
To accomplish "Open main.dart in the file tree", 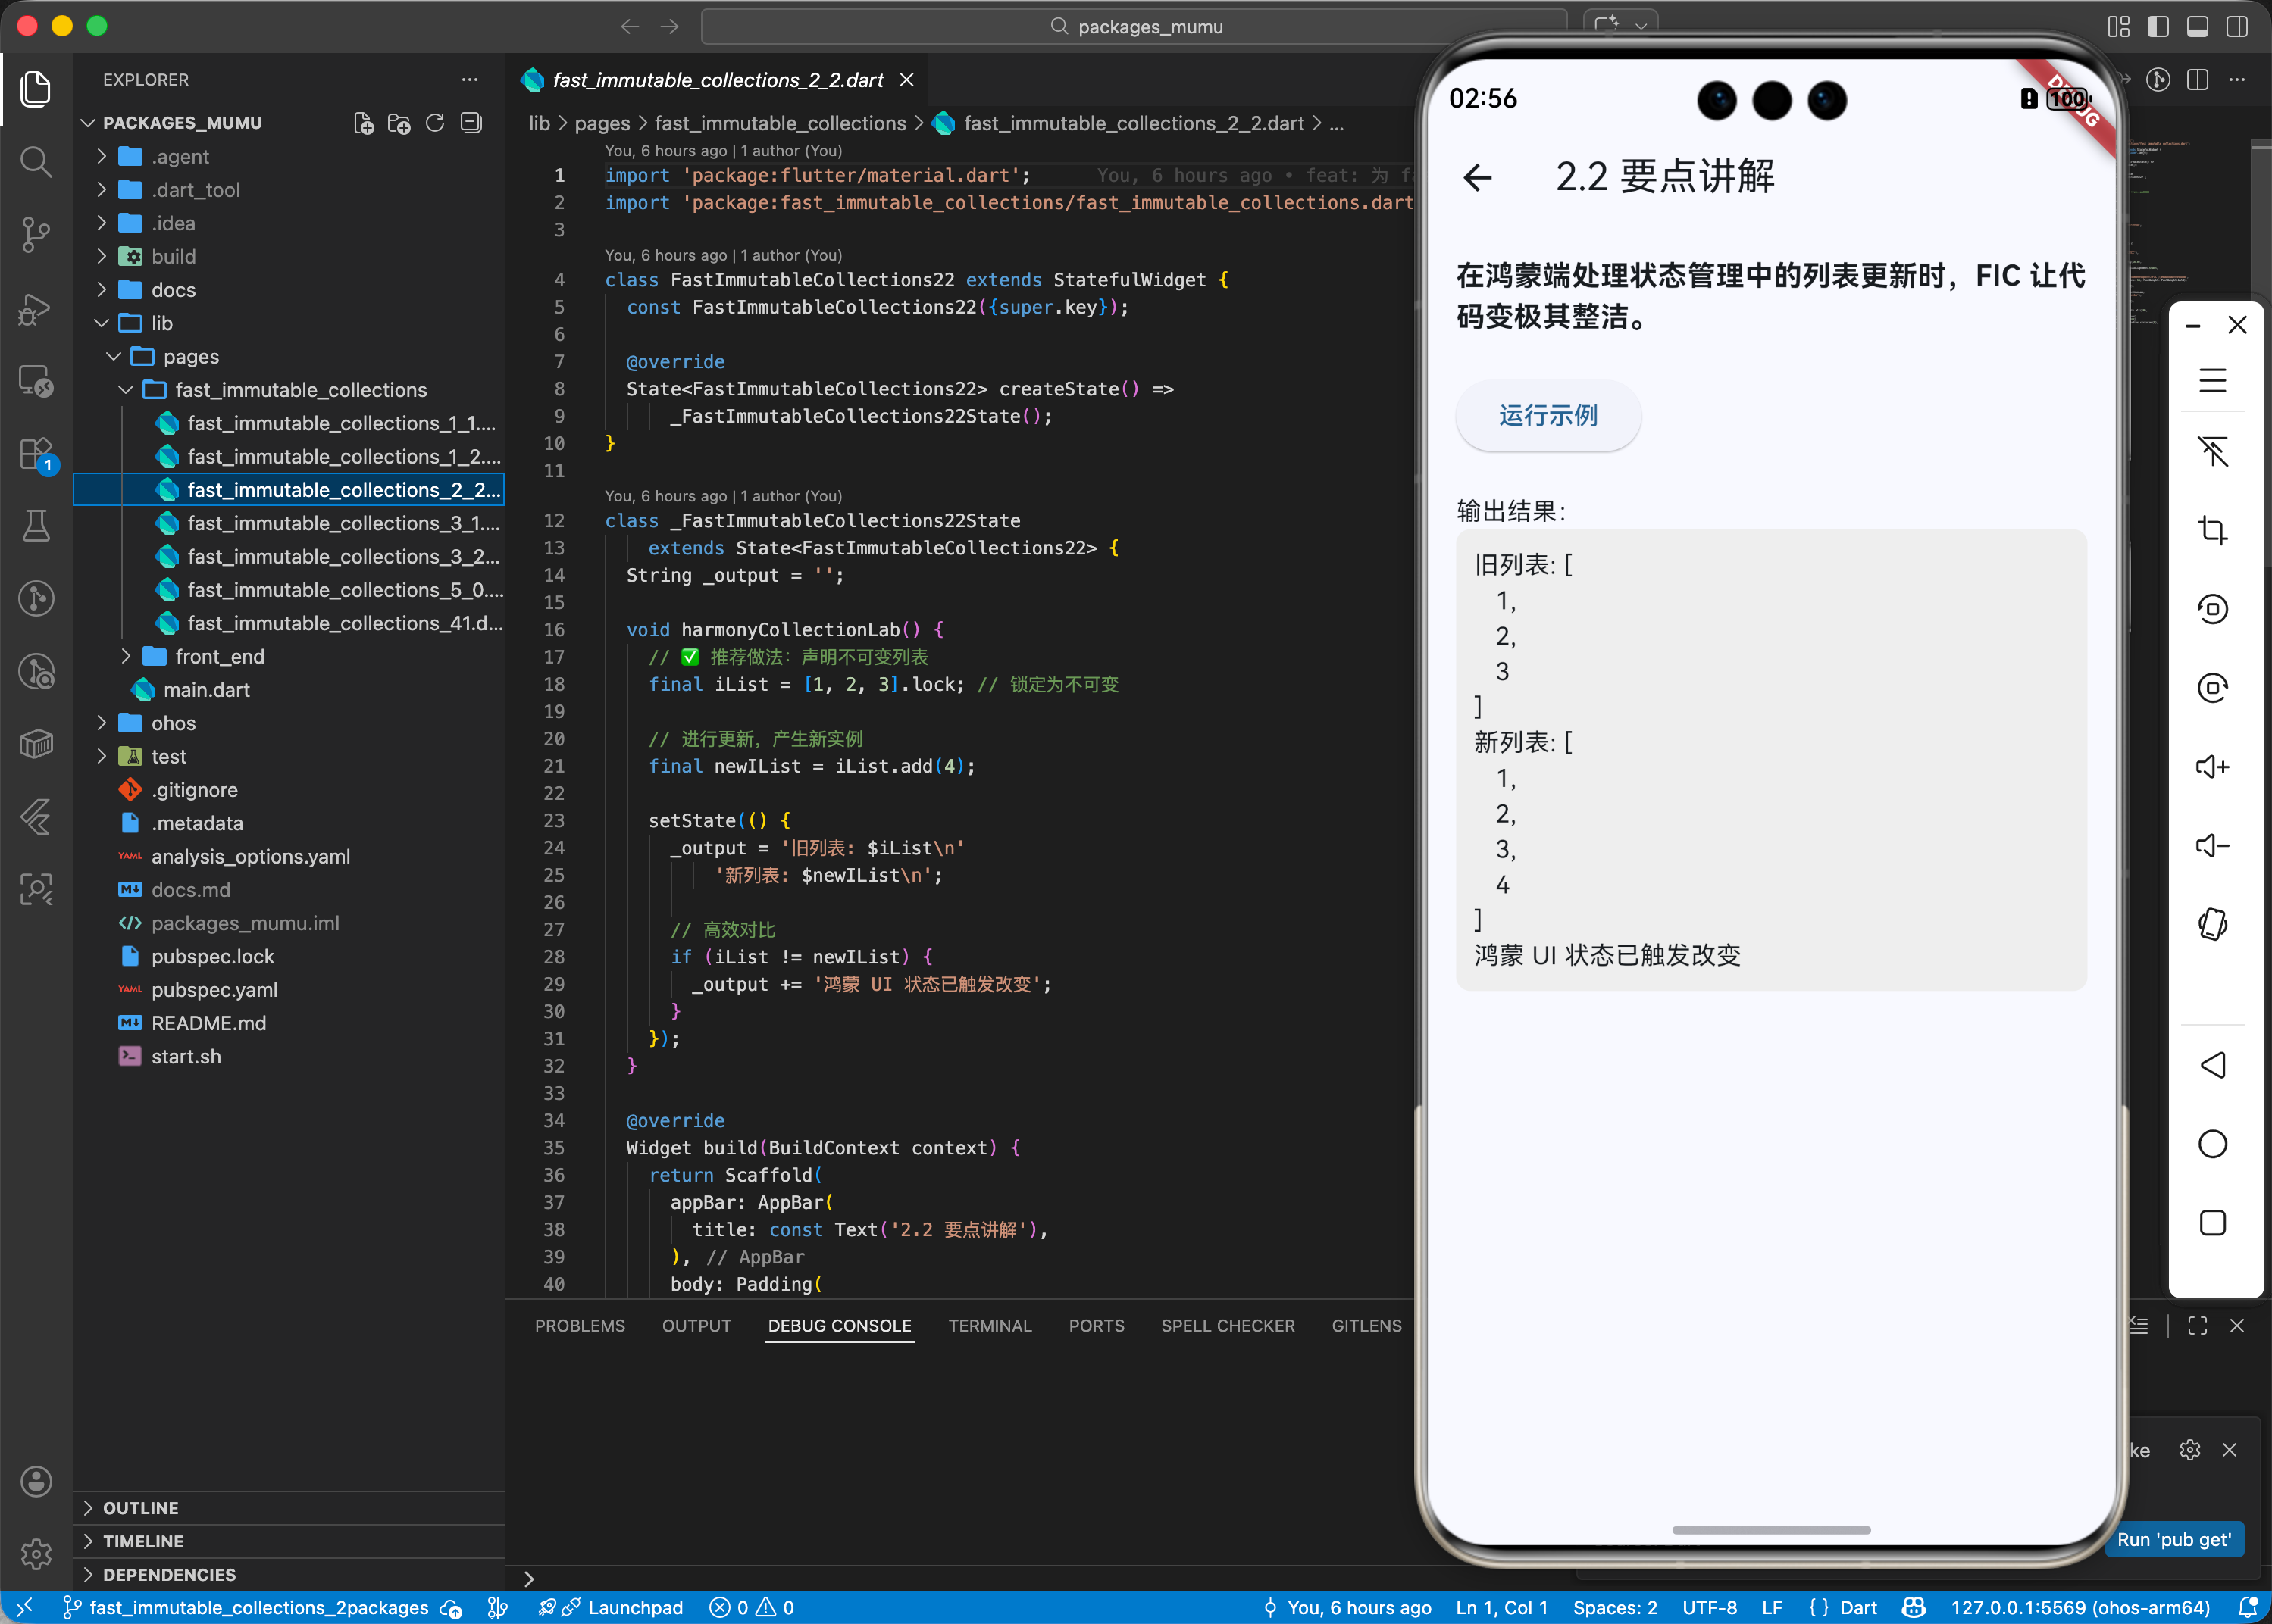I will [206, 690].
